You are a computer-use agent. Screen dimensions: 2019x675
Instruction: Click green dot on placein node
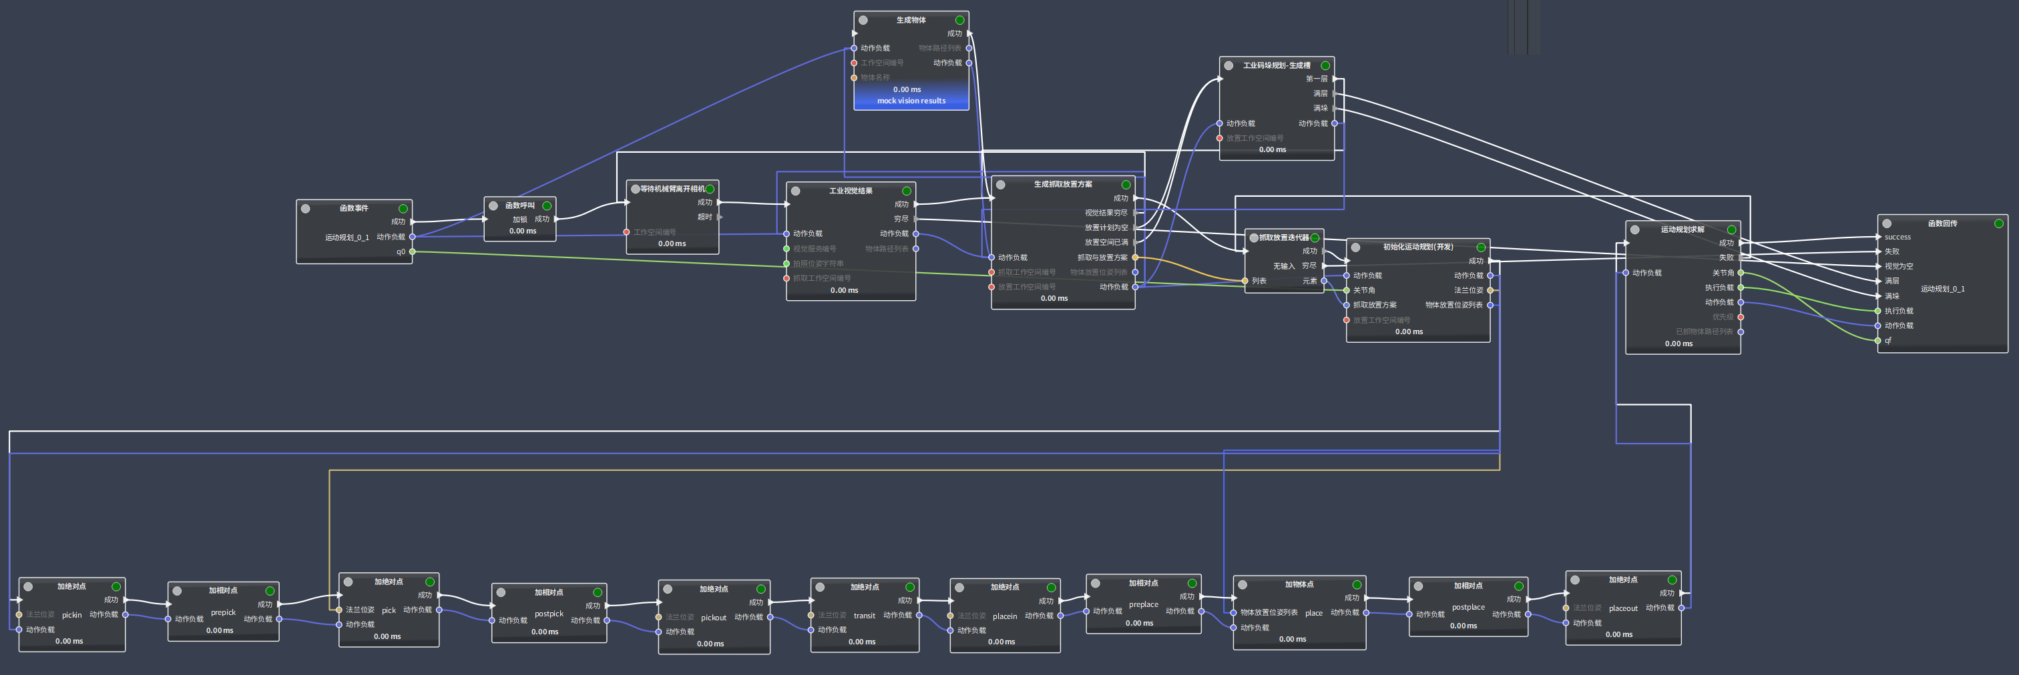pyautogui.click(x=1051, y=588)
